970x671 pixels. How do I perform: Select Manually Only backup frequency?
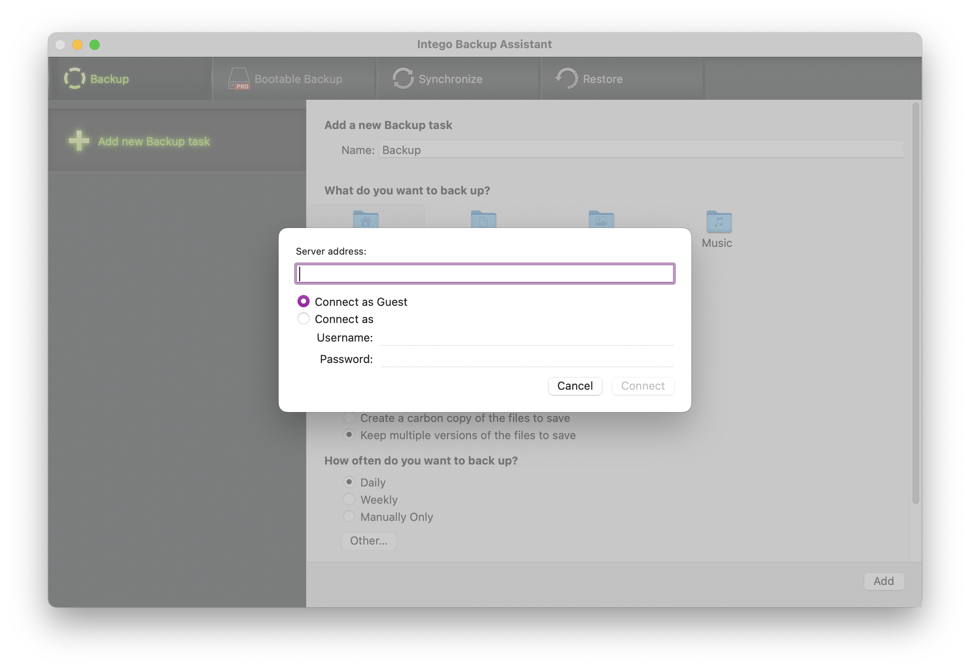[349, 516]
